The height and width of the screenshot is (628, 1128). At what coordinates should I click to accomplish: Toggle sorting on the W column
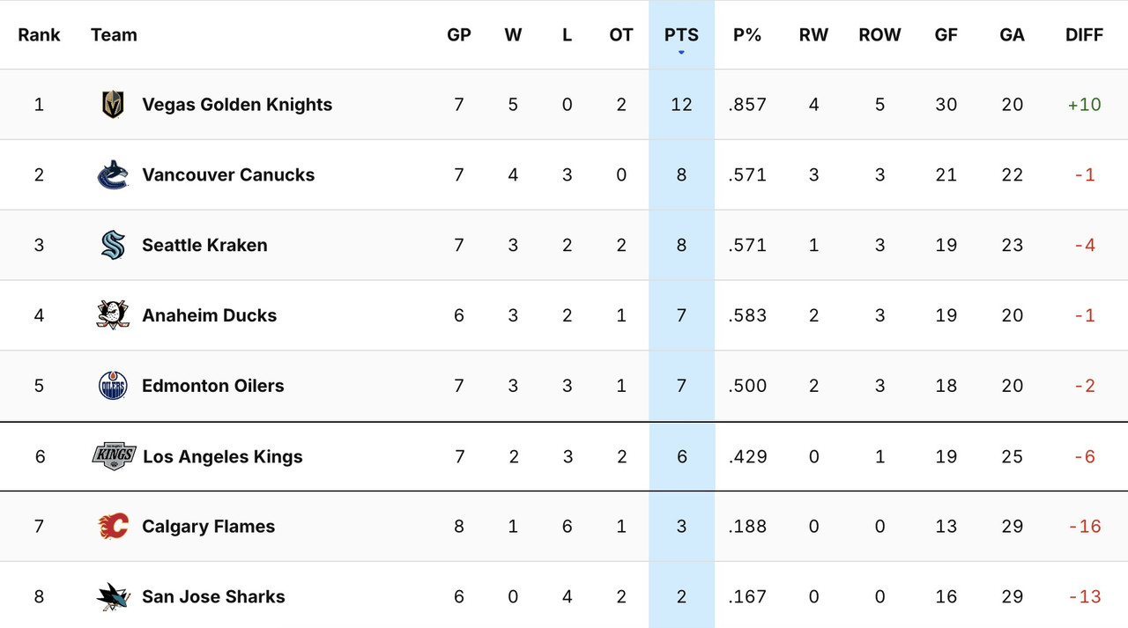click(513, 35)
